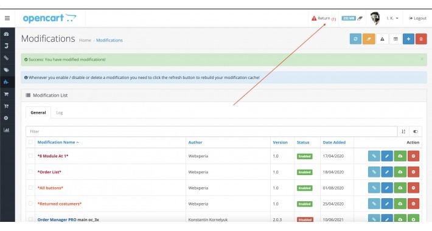Viewport: 432px width, 231px height.
Task: Open the Extensions puzzle sidebar icon
Action: click(6, 82)
